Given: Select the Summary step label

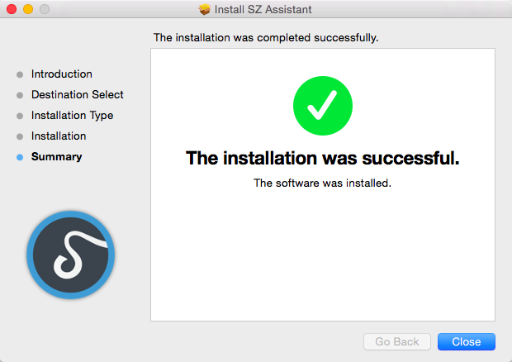Looking at the screenshot, I should [x=56, y=157].
